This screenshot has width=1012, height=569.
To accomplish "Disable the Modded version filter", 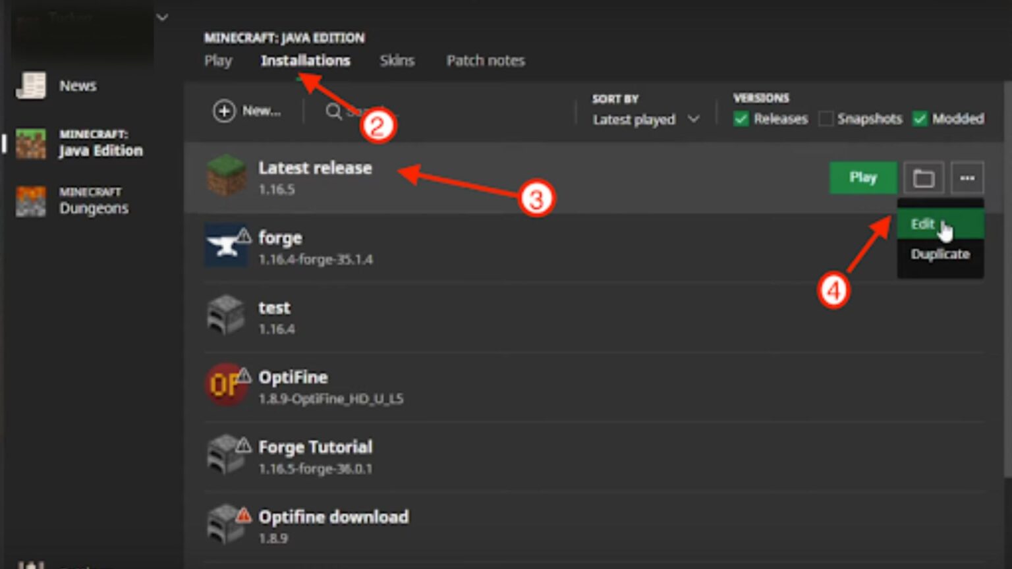I will point(920,119).
